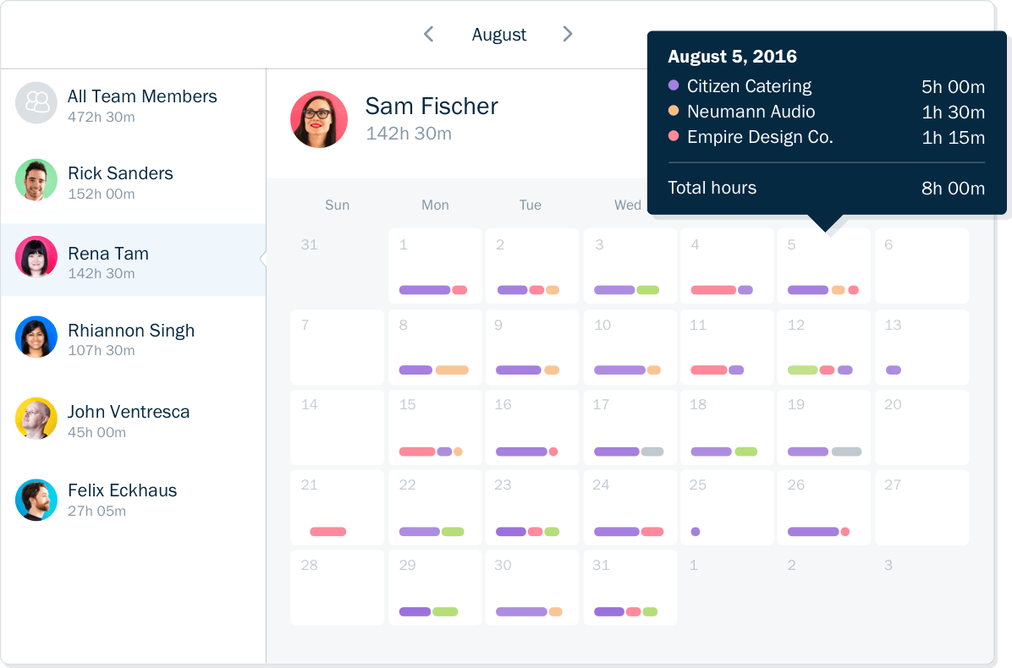Go to previous month with left chevron
1012x668 pixels.
point(428,34)
